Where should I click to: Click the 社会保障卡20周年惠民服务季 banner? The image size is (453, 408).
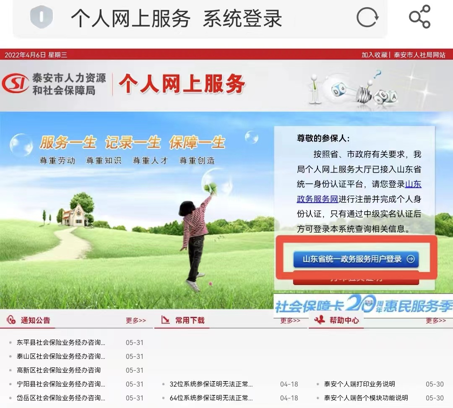363,305
